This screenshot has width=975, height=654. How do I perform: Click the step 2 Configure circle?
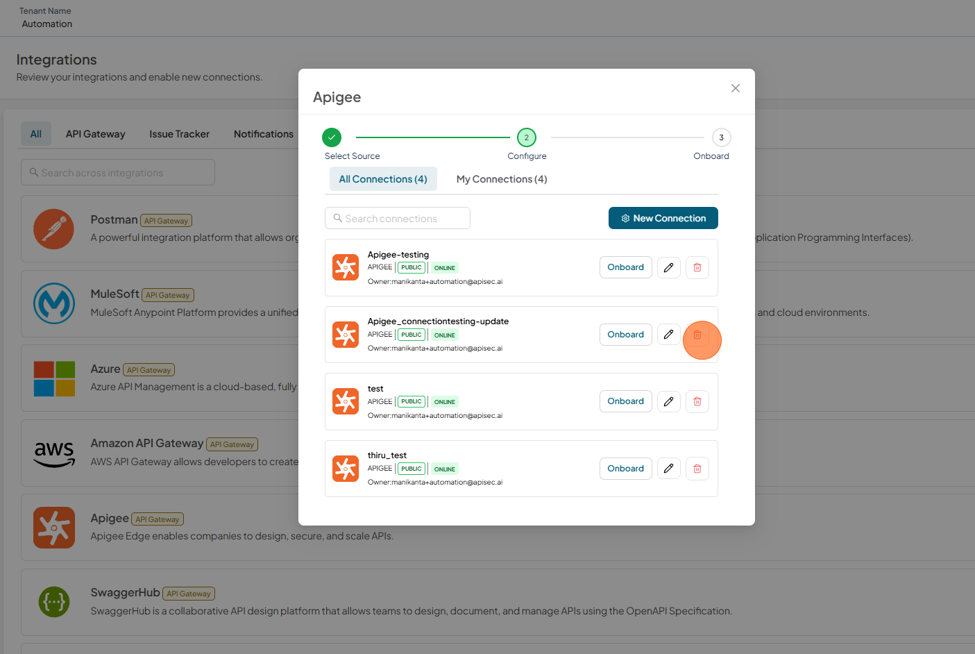point(527,137)
